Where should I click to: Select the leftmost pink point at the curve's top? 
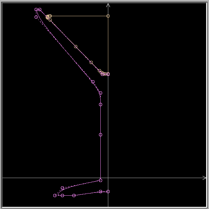coord(36,10)
